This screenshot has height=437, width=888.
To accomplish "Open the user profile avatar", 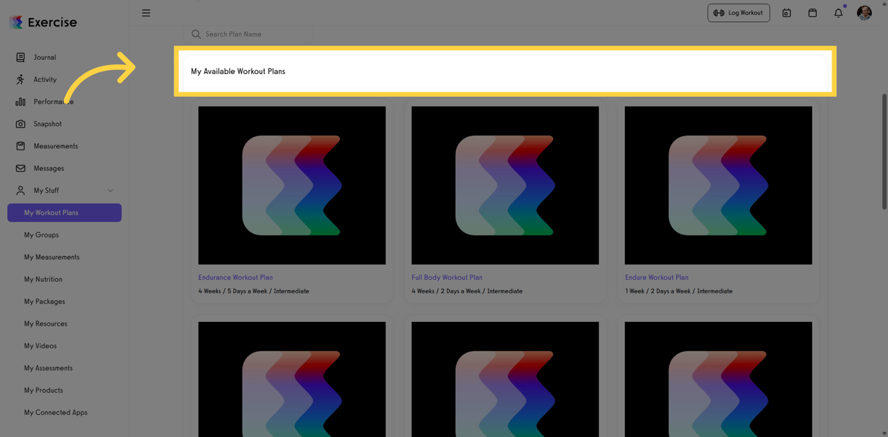I will (x=864, y=13).
